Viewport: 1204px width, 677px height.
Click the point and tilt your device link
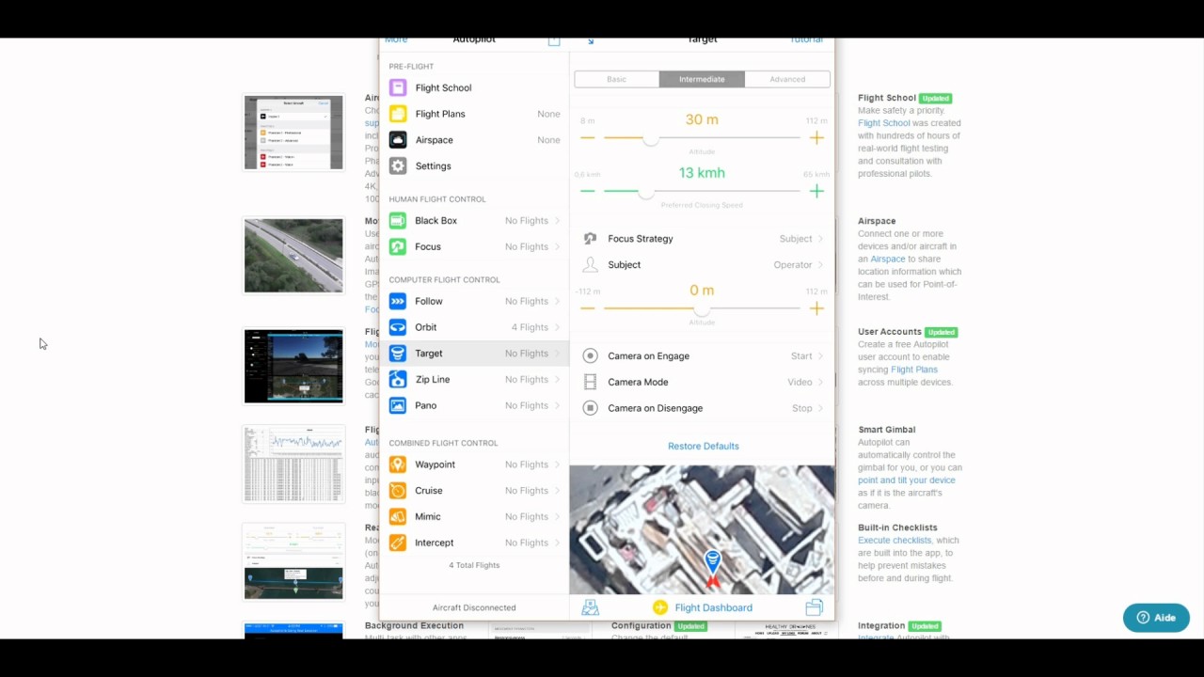click(x=907, y=480)
